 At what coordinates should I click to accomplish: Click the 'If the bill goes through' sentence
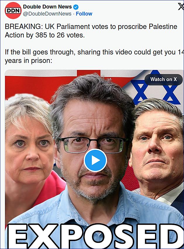tap(94, 56)
